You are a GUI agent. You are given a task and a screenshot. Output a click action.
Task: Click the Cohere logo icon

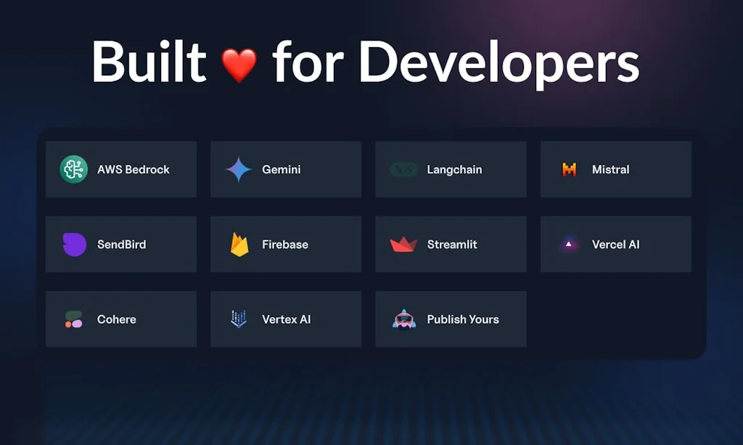coord(74,319)
